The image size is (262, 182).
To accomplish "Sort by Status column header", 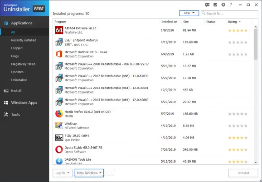I will [211, 22].
